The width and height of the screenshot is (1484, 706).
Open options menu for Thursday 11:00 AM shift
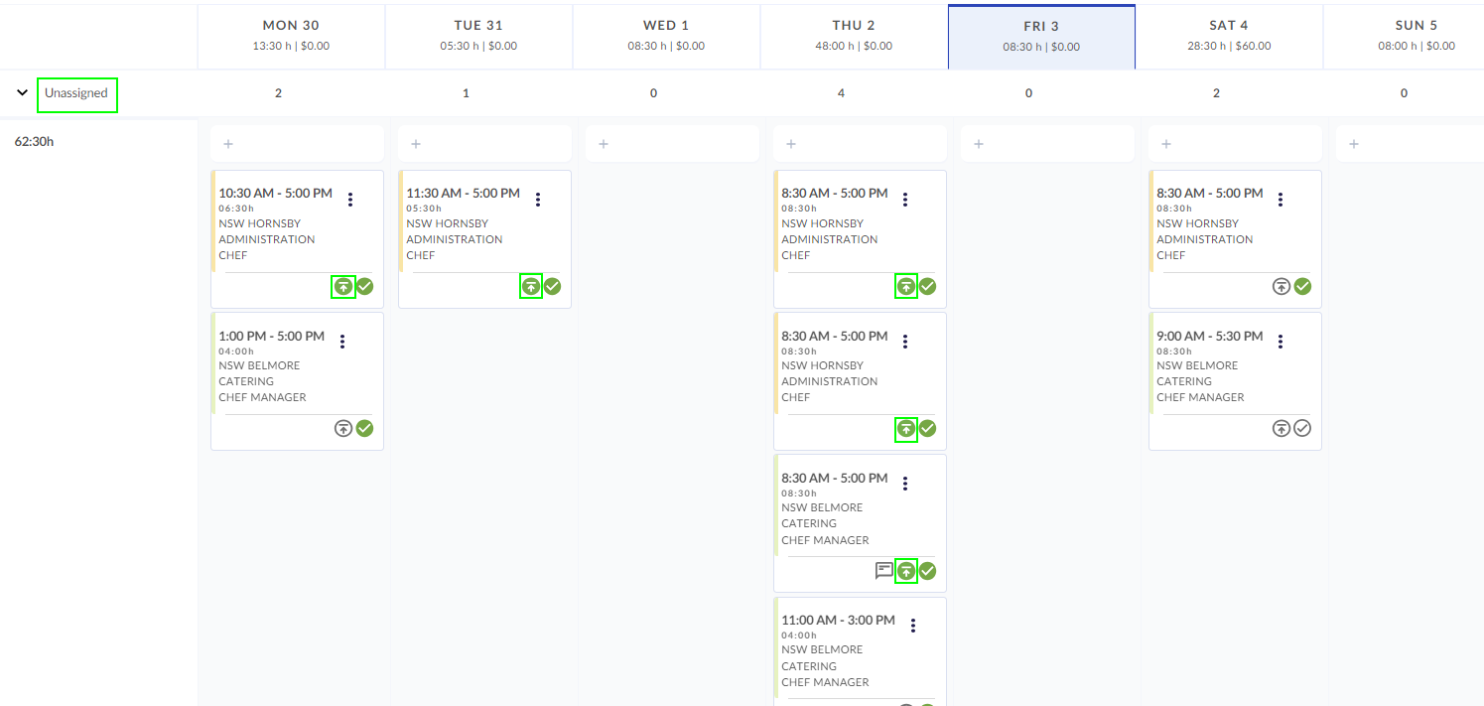(913, 626)
